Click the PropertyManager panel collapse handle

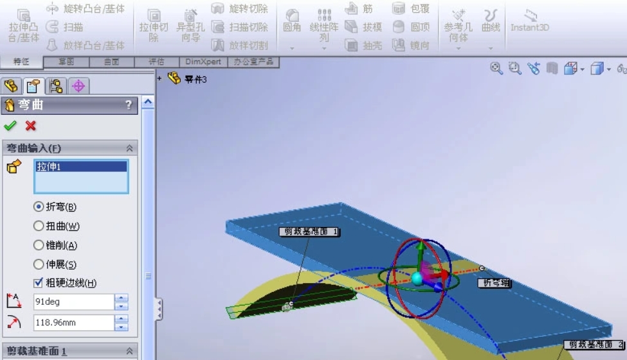point(159,309)
